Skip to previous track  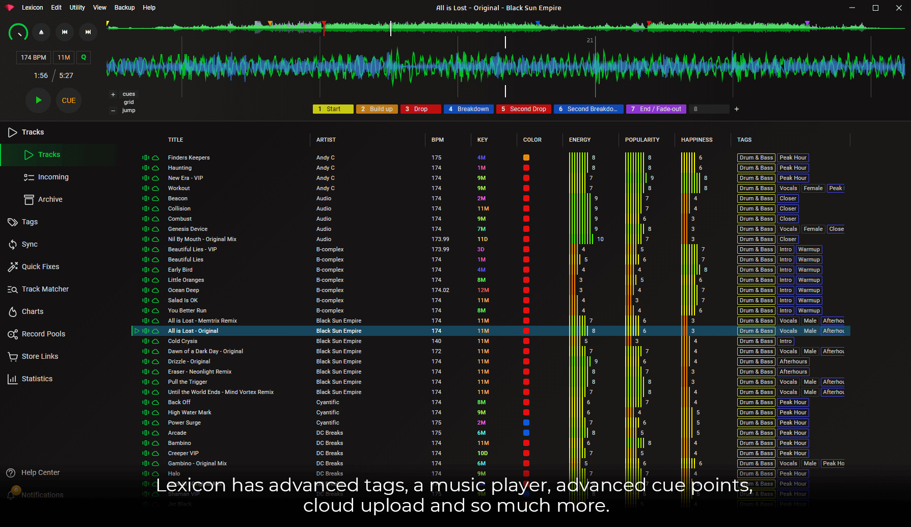point(65,32)
